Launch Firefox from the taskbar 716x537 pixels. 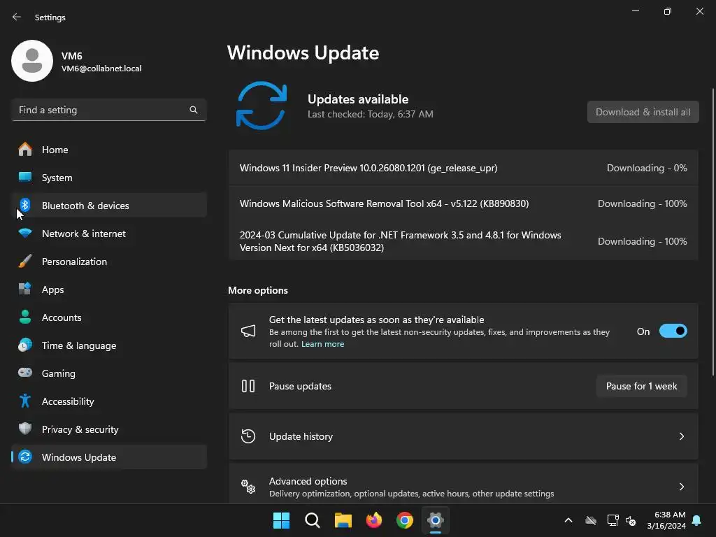[374, 520]
